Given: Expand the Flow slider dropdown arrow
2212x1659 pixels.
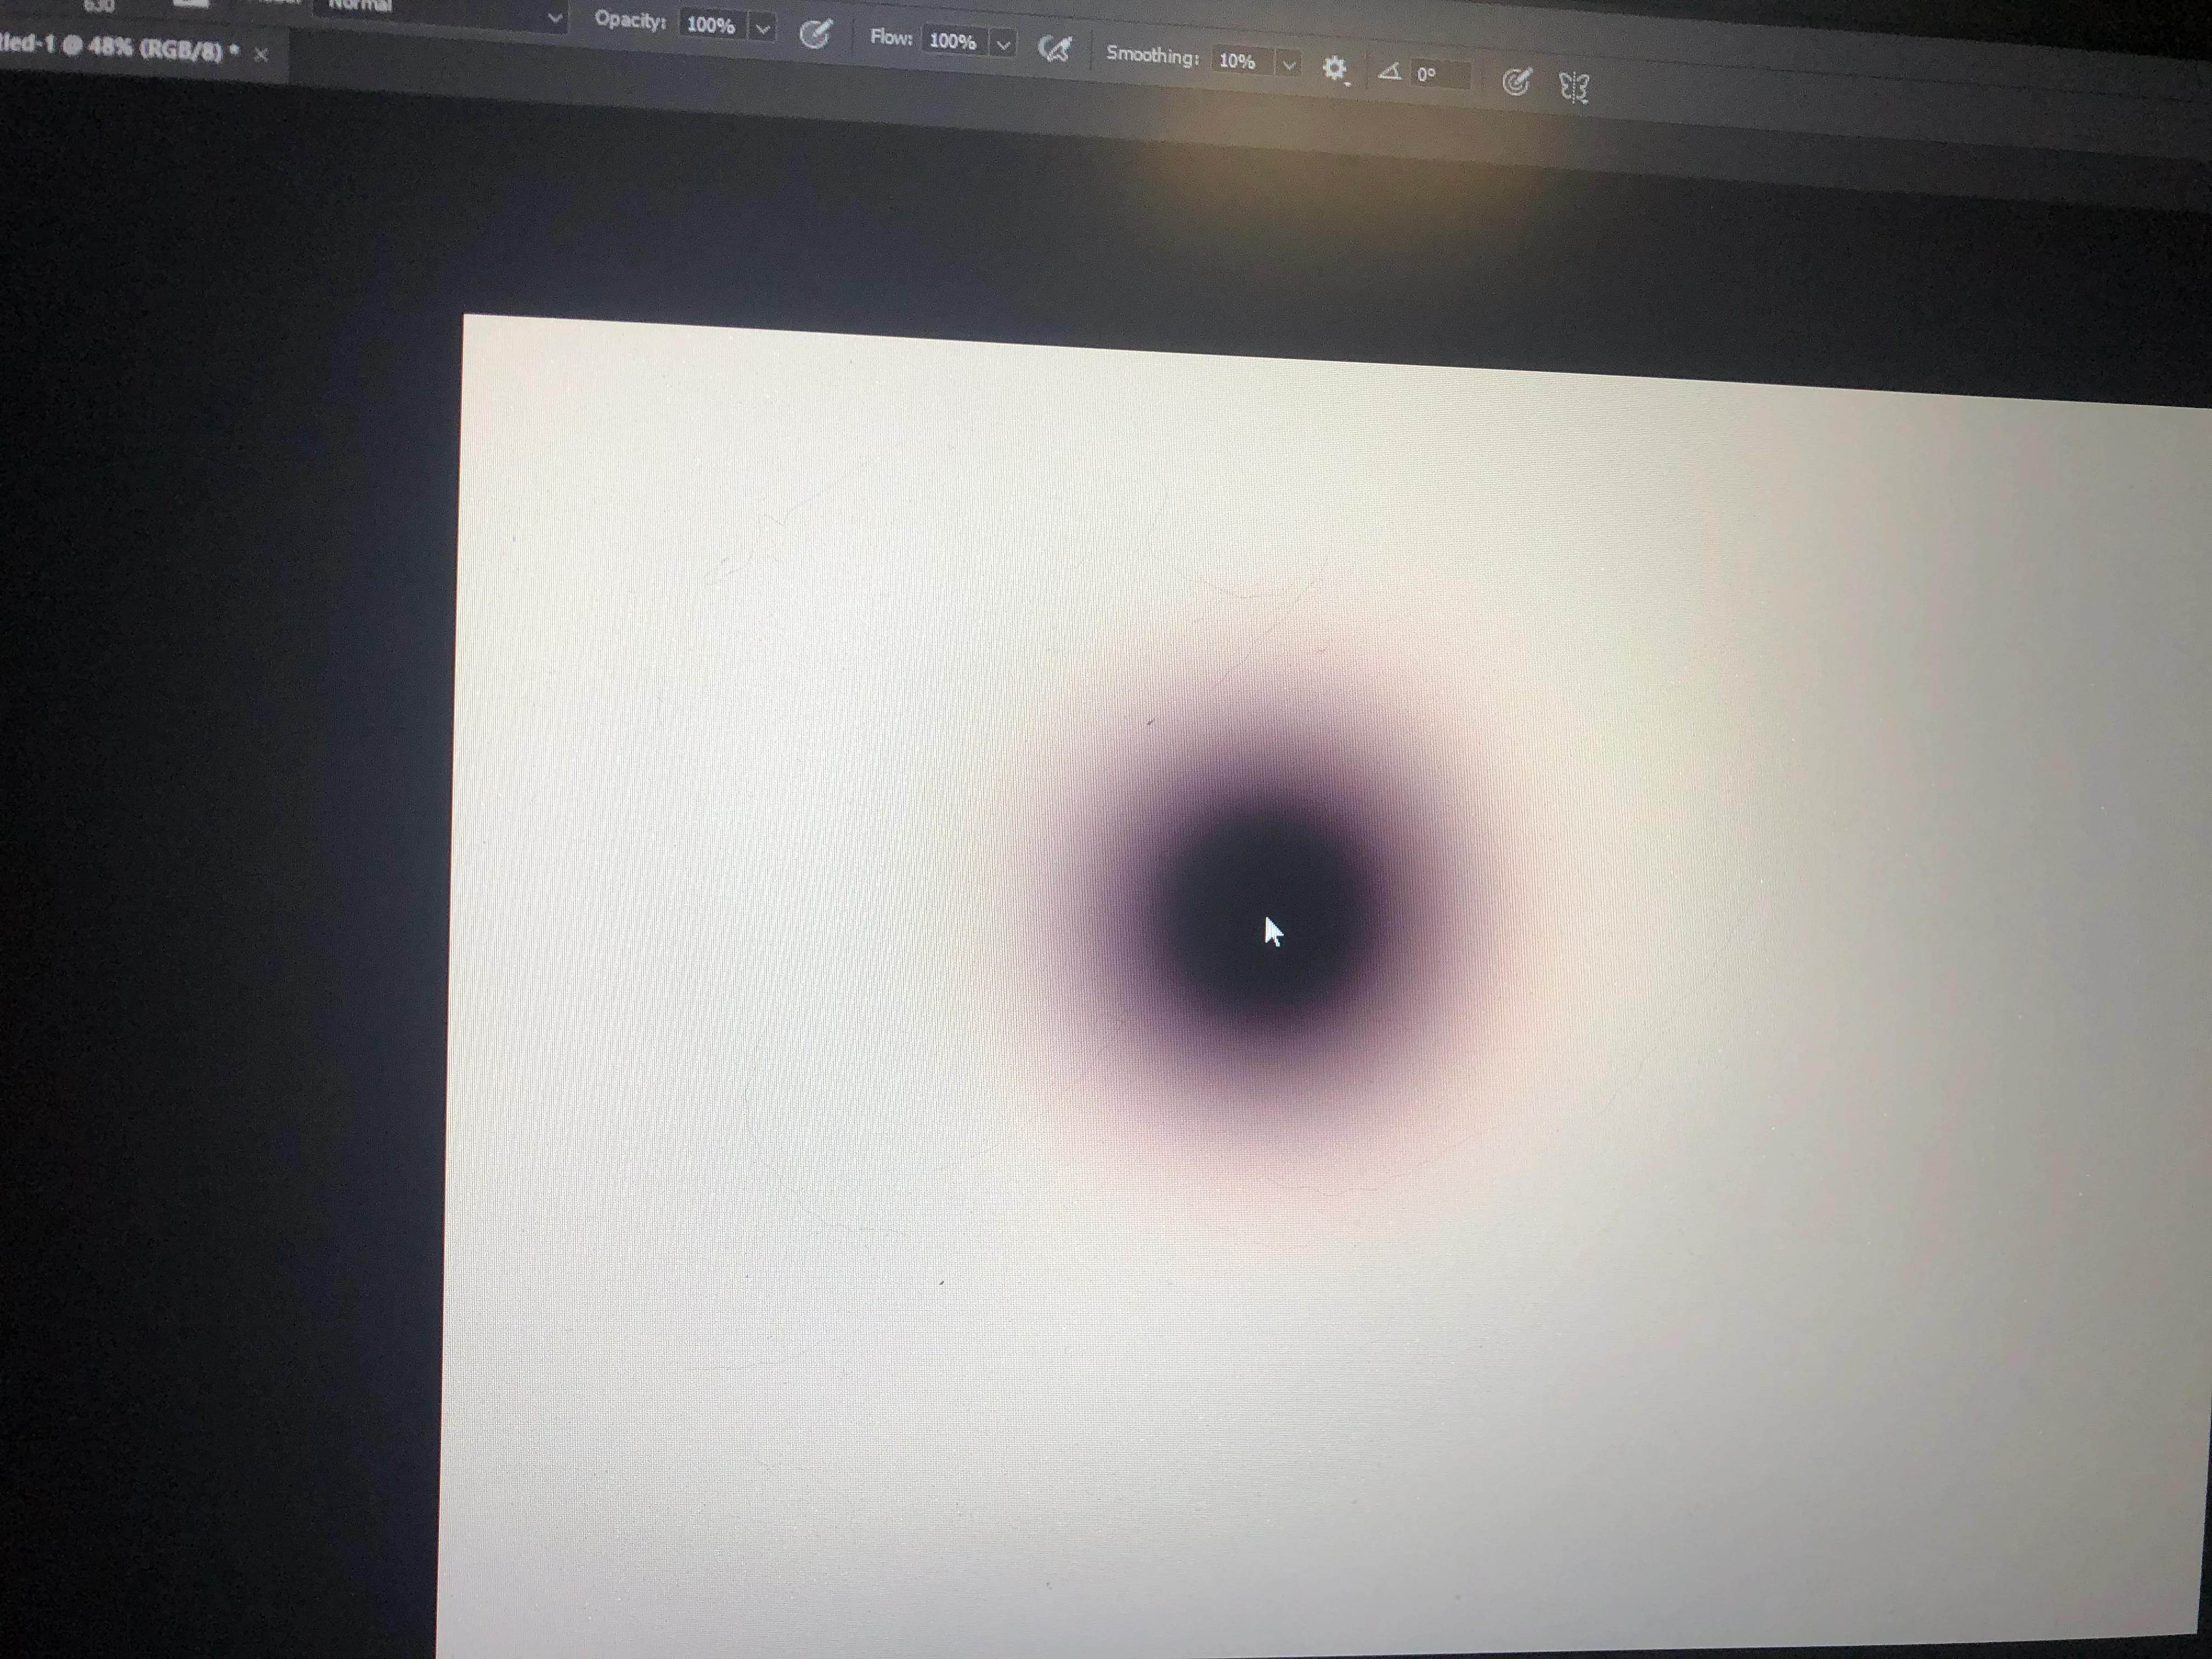Looking at the screenshot, I should 1003,44.
